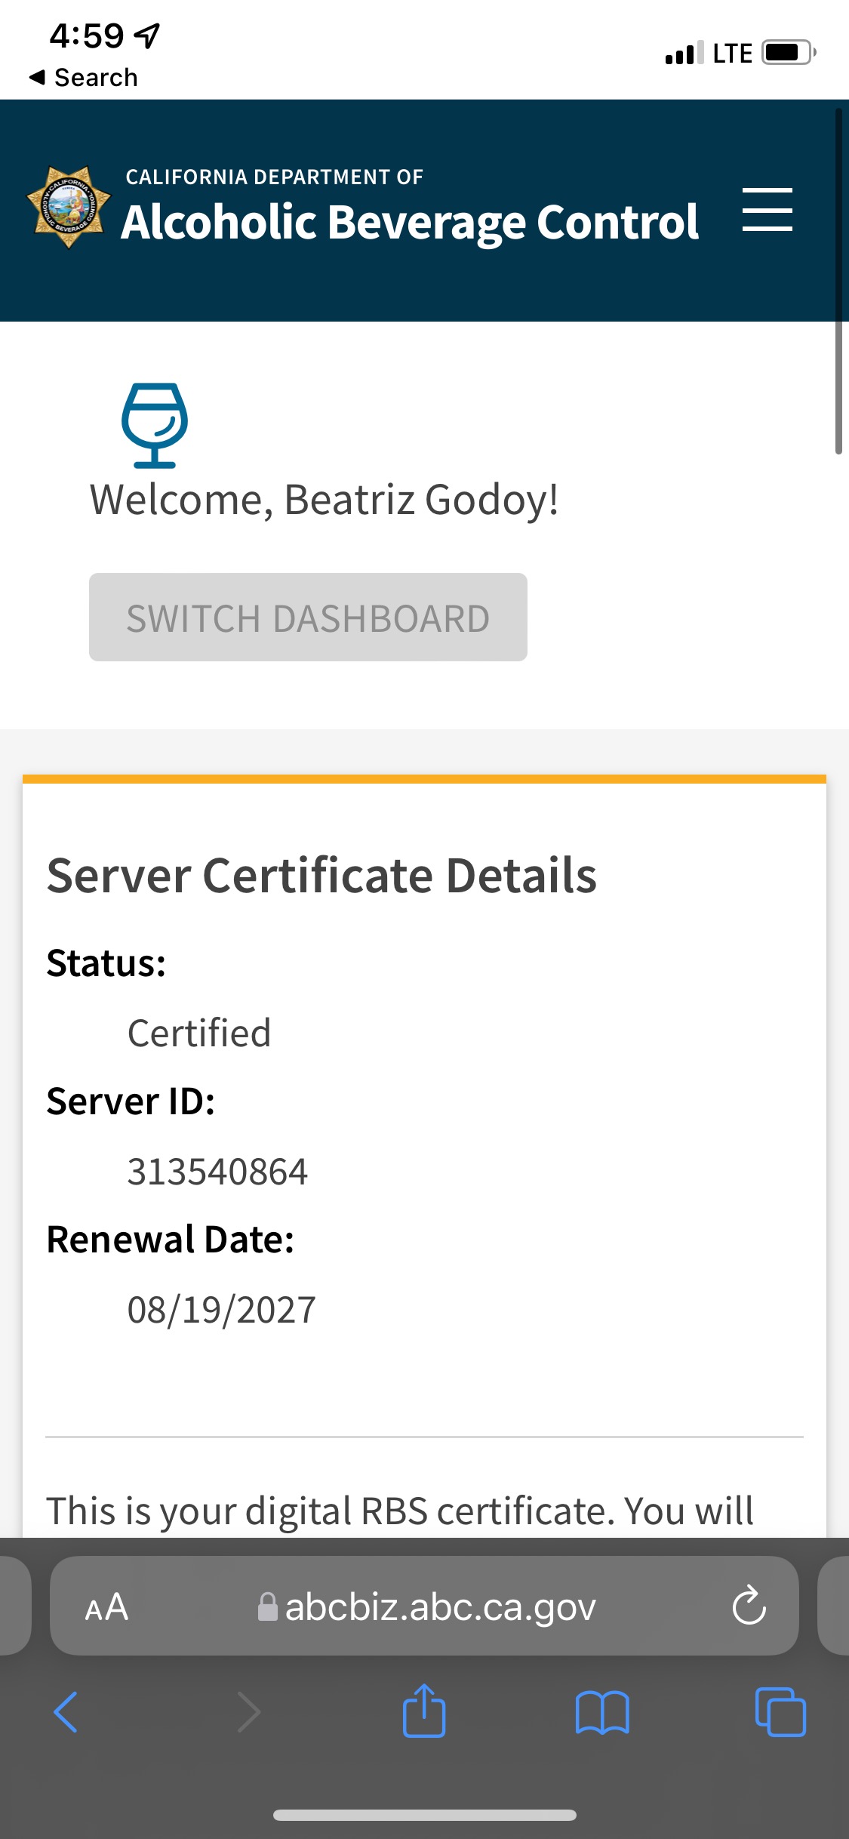Open the Safari share sheet
Viewport: 849px width, 1839px height.
tap(424, 1712)
